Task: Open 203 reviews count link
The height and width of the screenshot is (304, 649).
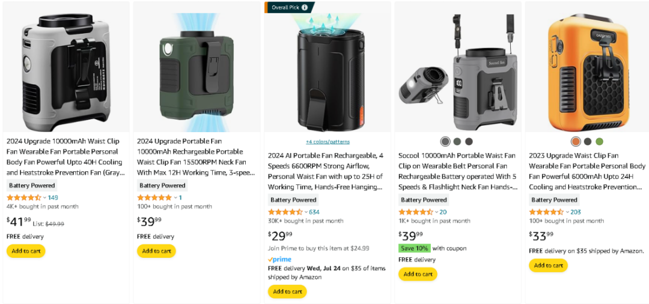Action: point(576,212)
